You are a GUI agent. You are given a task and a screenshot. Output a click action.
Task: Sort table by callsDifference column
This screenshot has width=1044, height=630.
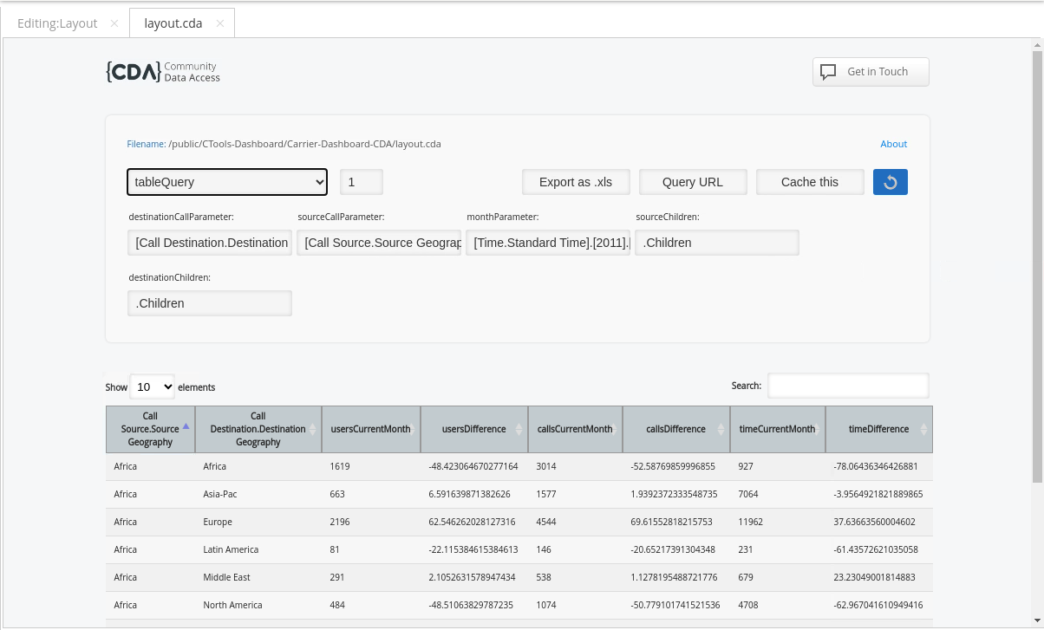pos(675,429)
